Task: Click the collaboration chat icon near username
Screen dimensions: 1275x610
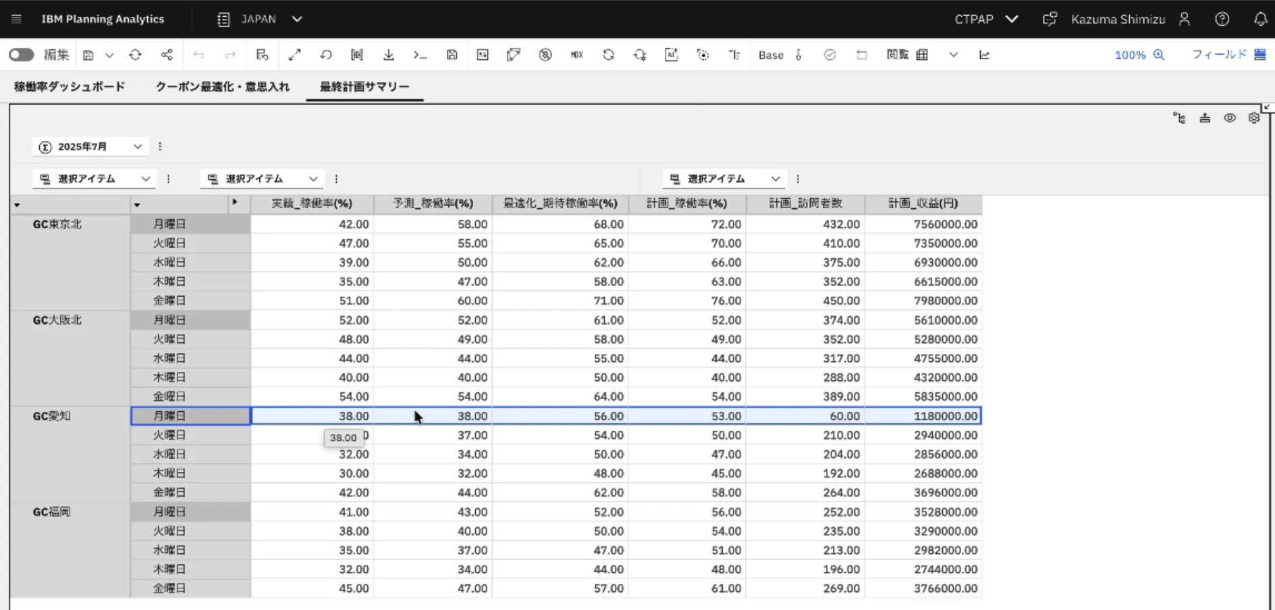Action: [1050, 19]
